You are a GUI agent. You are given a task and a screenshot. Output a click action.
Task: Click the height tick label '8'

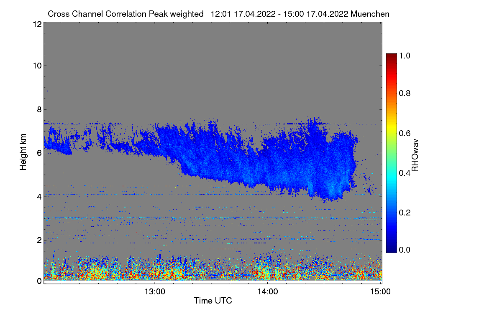click(x=39, y=109)
